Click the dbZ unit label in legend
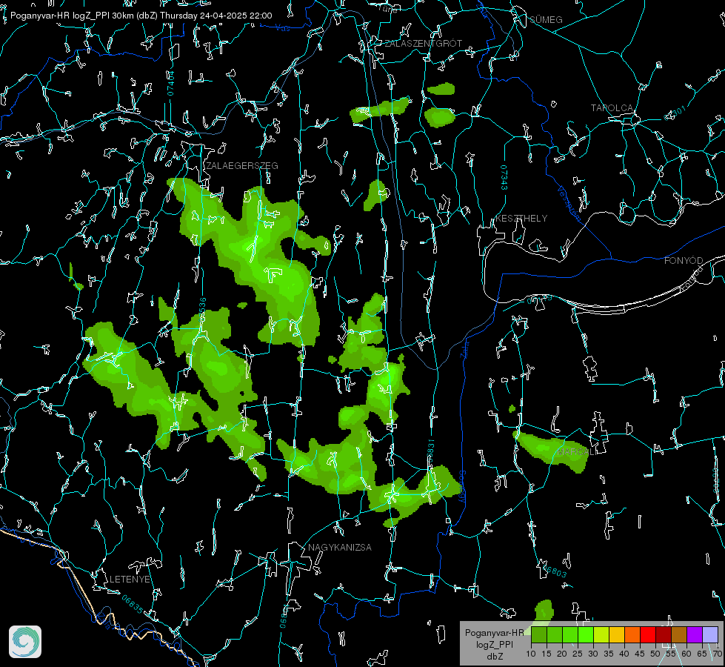Viewport: 725px width, 667px height. [494, 656]
